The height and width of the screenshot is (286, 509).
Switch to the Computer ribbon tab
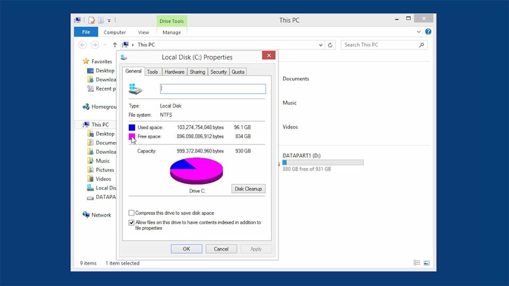click(x=115, y=32)
